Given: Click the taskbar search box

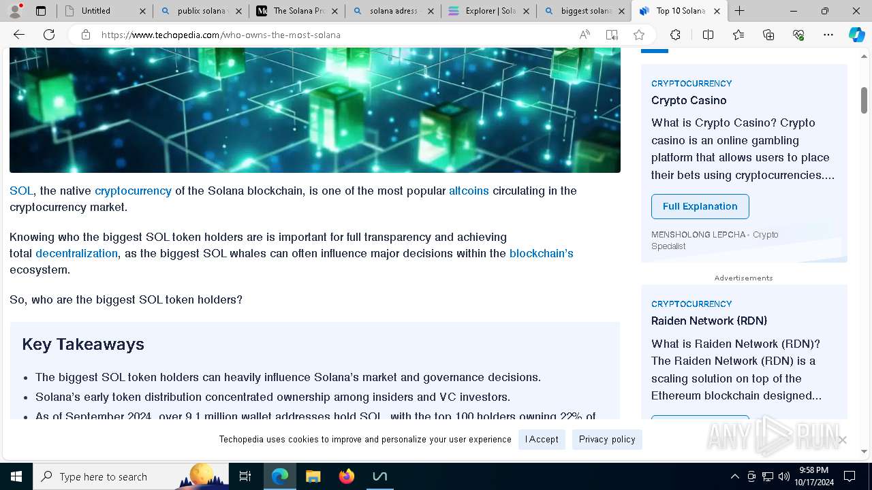Looking at the screenshot, I should pyautogui.click(x=131, y=476).
